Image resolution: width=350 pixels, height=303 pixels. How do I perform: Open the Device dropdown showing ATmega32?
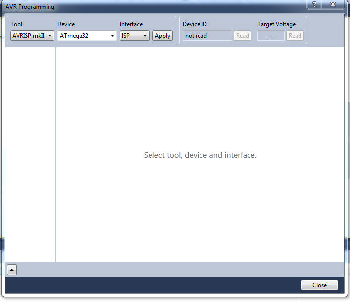pyautogui.click(x=87, y=36)
